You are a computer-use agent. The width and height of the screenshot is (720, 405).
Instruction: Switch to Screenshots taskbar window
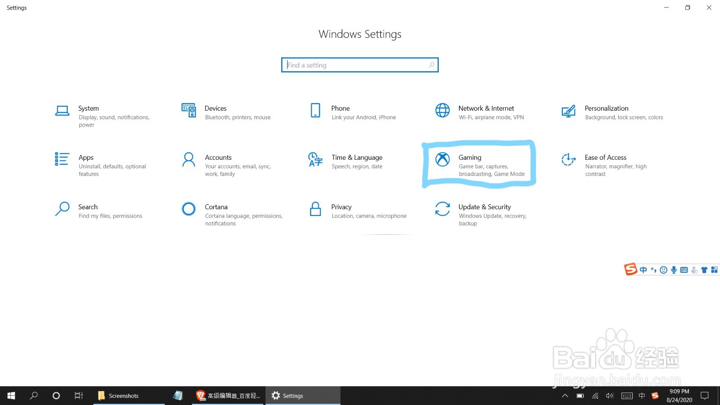pyautogui.click(x=129, y=396)
